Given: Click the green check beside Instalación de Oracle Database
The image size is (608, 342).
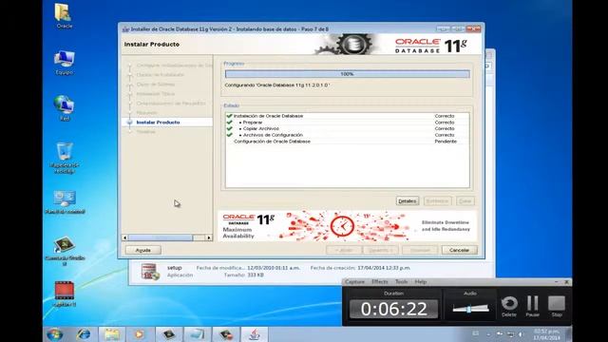Looking at the screenshot, I should tap(229, 116).
